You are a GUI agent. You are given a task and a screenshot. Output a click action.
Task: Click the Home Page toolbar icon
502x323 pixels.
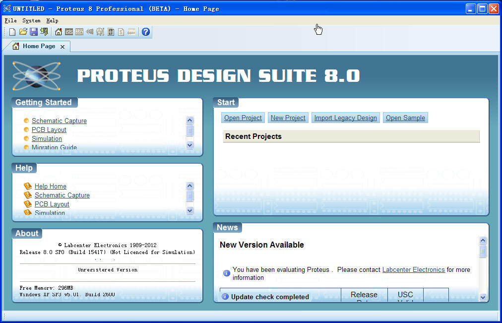tap(58, 31)
